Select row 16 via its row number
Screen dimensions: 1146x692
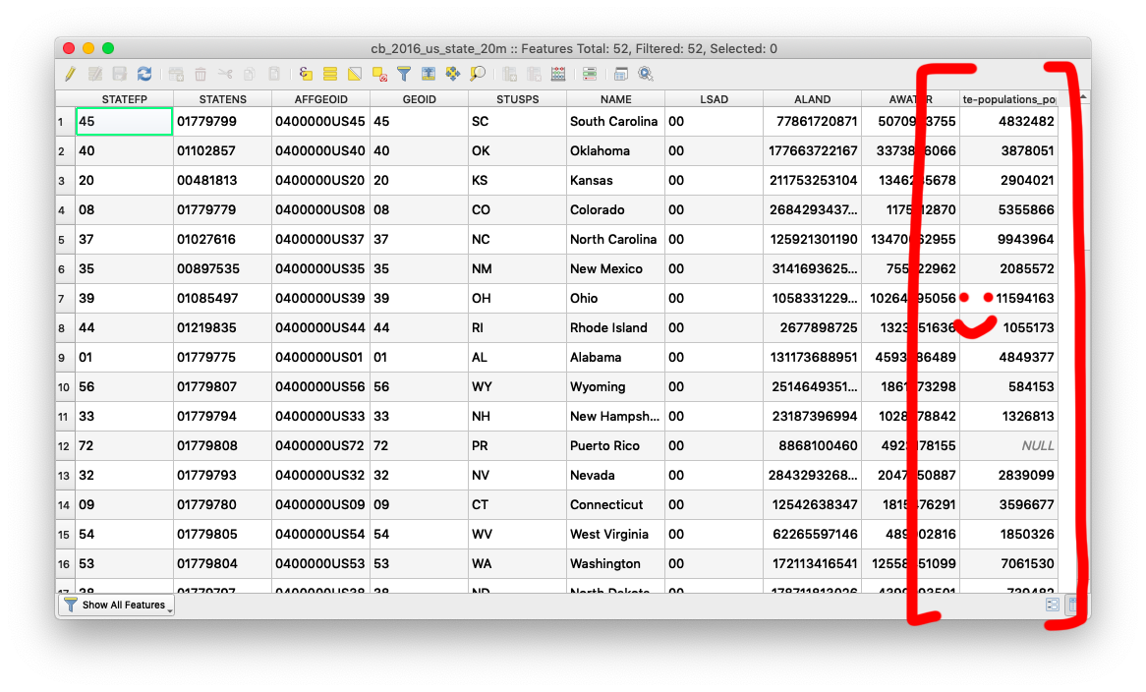click(x=65, y=563)
